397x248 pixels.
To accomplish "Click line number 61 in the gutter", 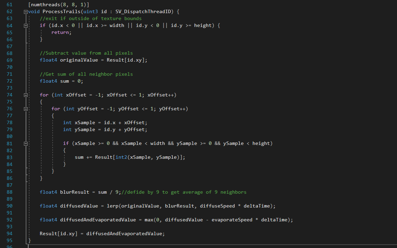I will (9, 5).
